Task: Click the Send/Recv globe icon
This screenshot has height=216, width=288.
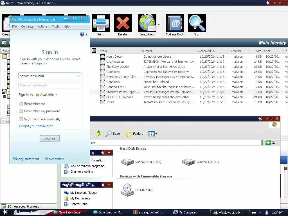Action: 147,23
